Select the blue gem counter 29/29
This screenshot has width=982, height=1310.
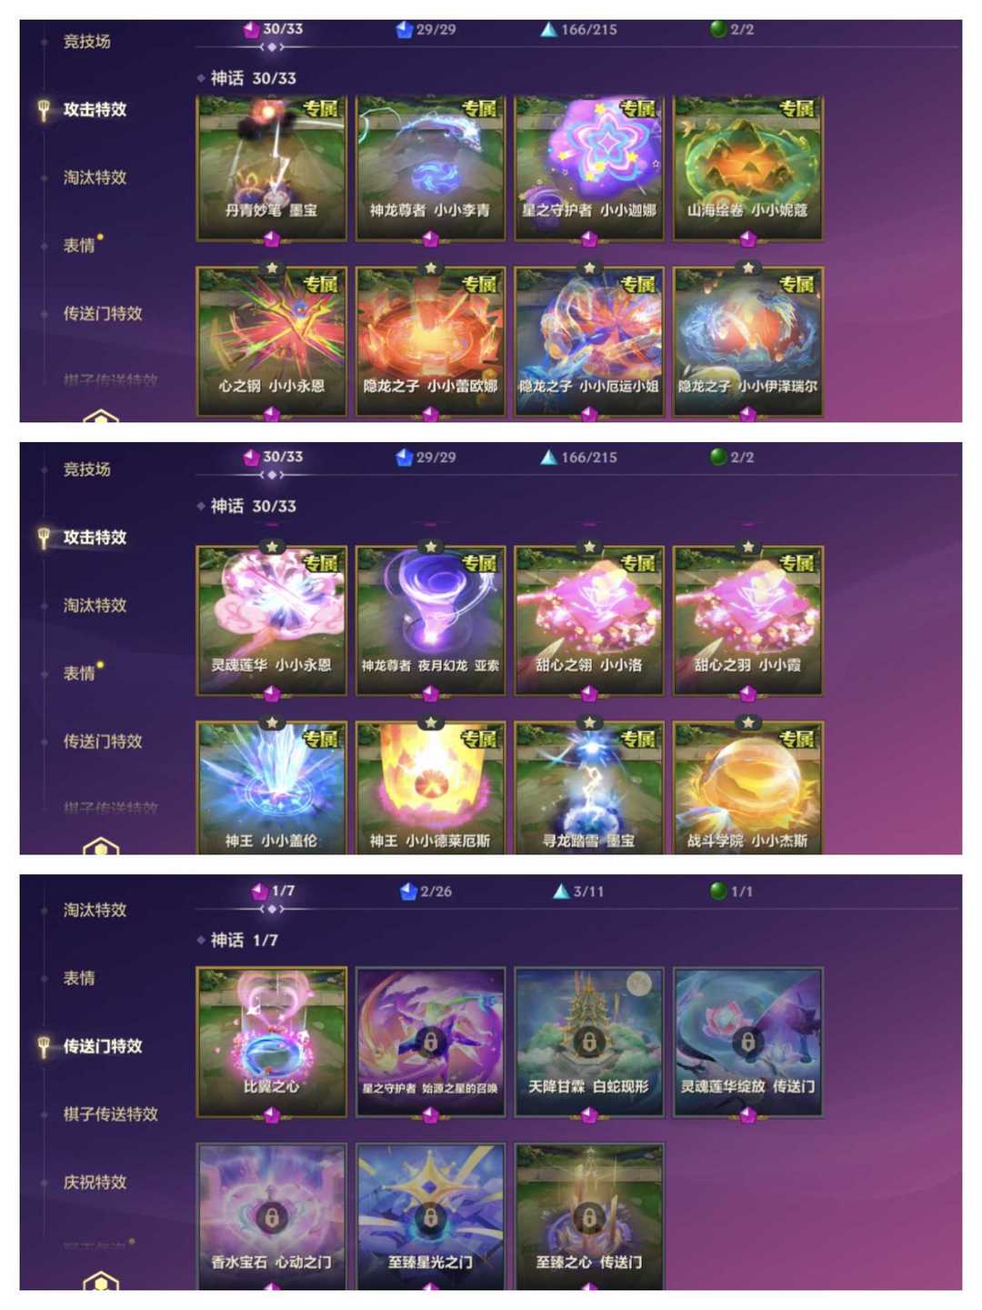tap(426, 29)
